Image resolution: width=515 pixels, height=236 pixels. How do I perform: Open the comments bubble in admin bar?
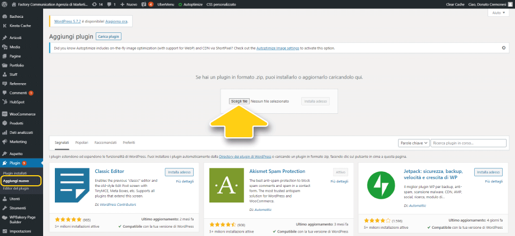[x=111, y=4]
